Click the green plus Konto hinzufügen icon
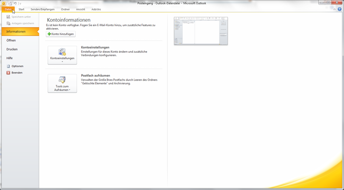The image size is (344, 190). [49, 34]
